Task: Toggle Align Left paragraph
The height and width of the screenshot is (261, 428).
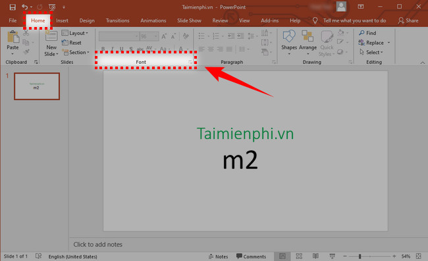Action: tap(201, 49)
